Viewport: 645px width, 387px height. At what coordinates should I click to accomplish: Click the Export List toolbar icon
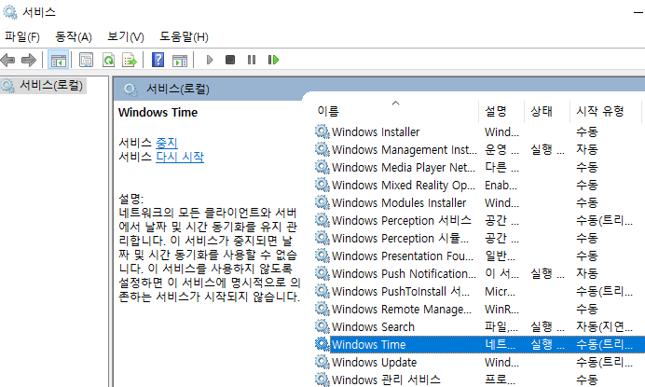pos(130,60)
